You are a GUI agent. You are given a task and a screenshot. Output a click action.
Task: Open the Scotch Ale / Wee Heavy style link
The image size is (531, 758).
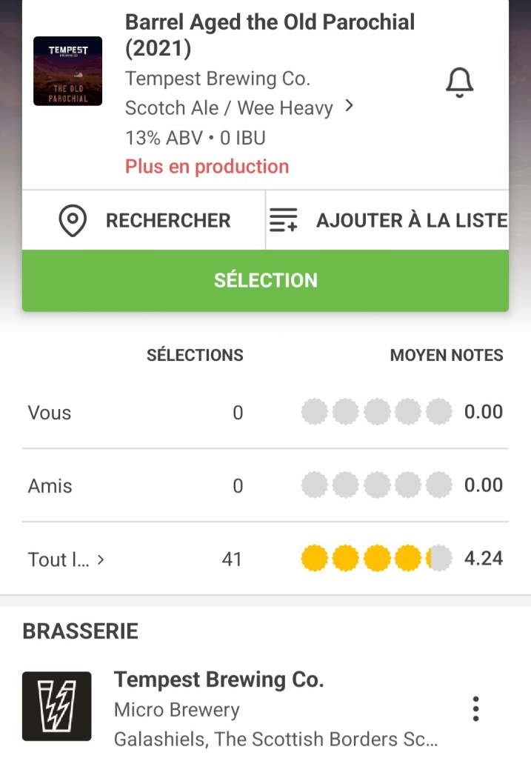pyautogui.click(x=228, y=108)
